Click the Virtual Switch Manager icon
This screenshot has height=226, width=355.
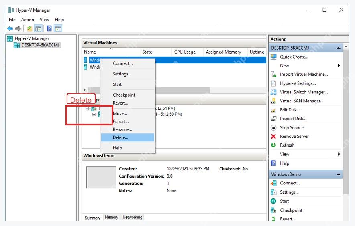pyautogui.click(x=273, y=92)
